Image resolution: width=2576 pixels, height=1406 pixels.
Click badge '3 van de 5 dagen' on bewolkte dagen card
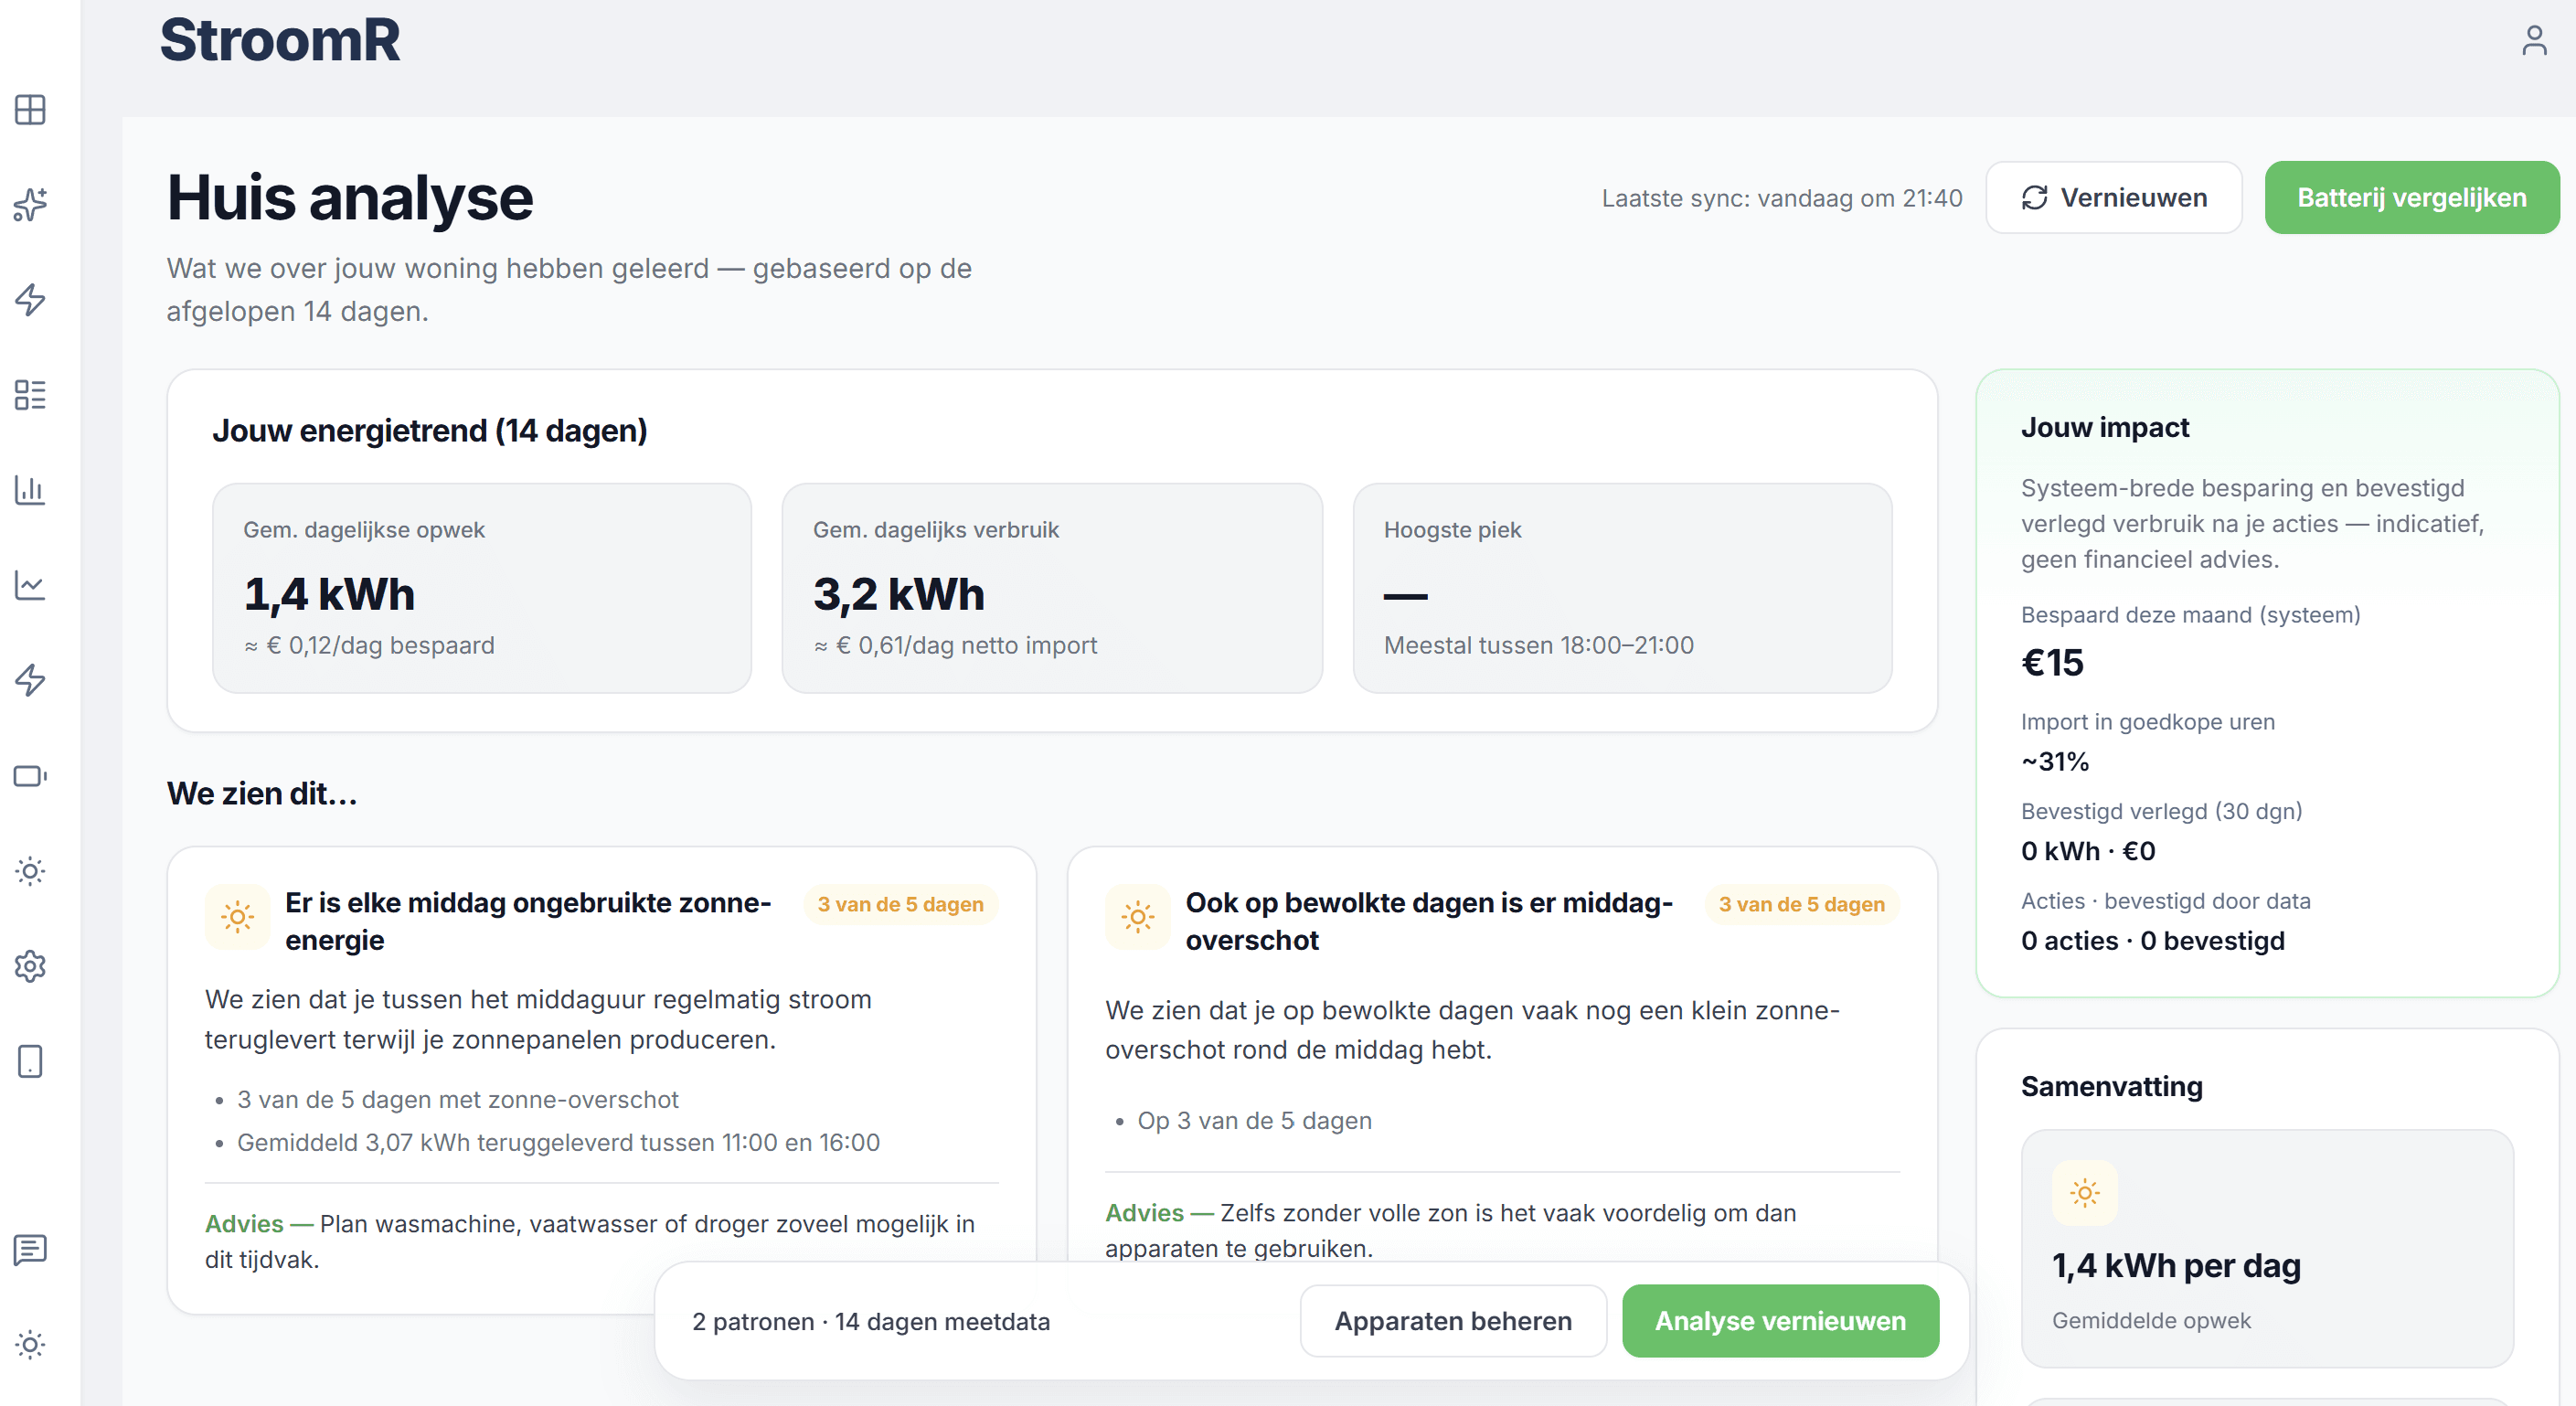(x=1801, y=904)
